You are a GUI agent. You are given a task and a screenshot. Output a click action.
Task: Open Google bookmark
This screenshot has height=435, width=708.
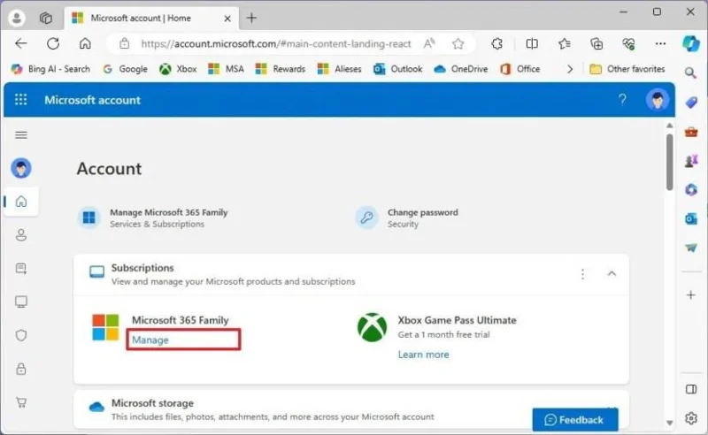(125, 69)
